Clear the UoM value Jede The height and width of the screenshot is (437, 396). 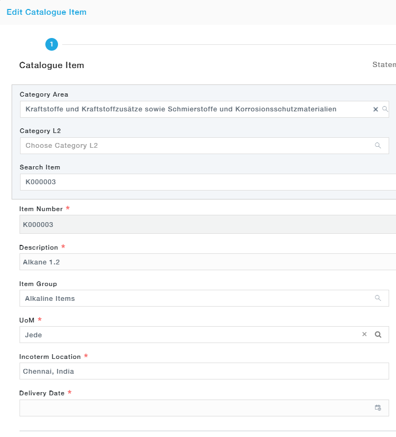(x=364, y=335)
